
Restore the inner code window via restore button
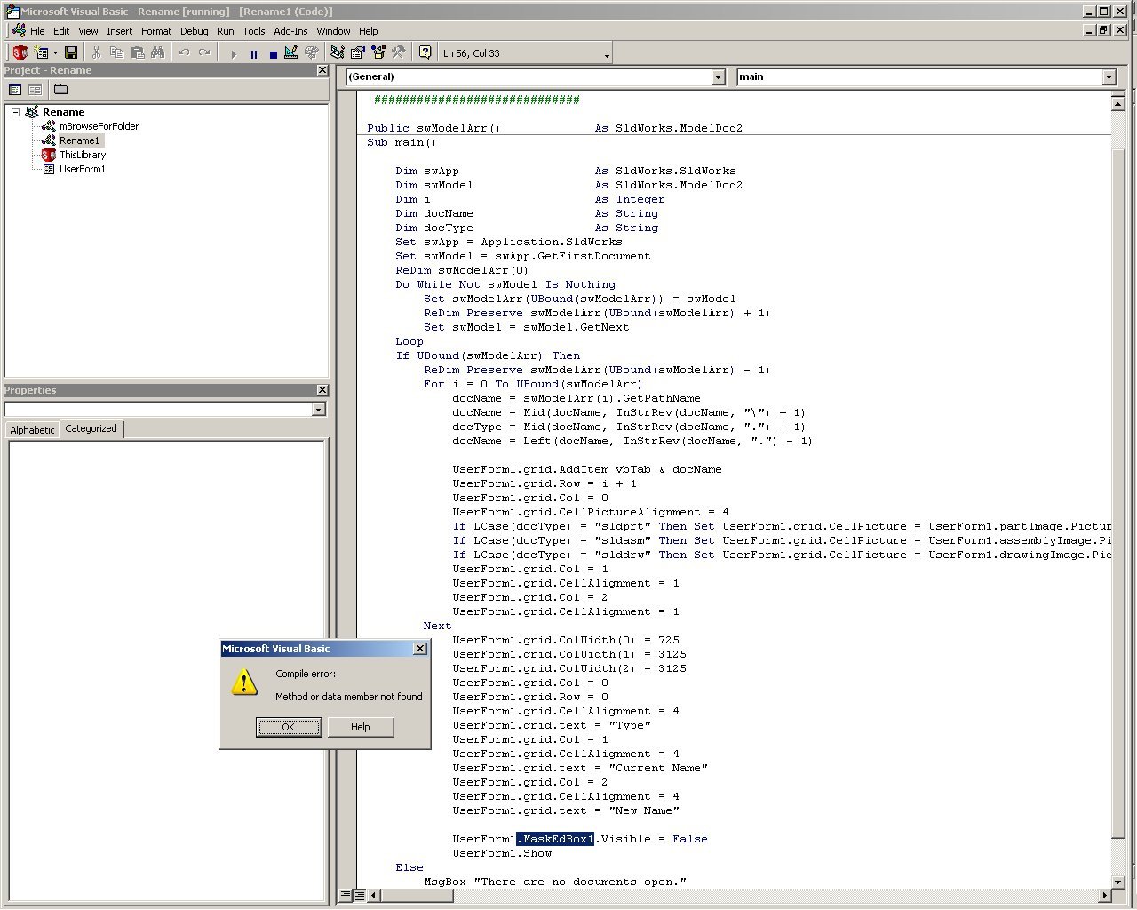tap(1104, 30)
